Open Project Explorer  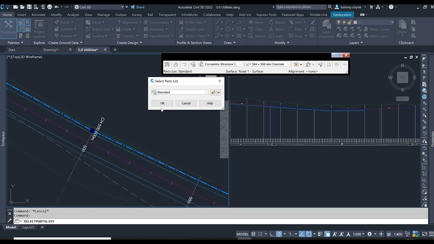[x=39, y=29]
